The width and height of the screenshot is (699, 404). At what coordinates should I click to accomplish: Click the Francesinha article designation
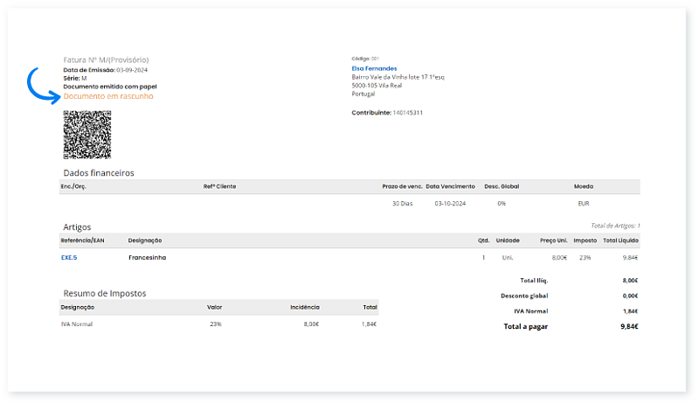coord(147,258)
